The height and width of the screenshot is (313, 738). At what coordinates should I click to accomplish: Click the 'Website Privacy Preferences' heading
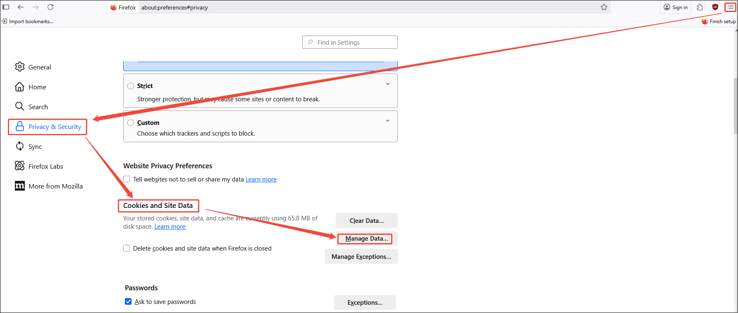167,166
